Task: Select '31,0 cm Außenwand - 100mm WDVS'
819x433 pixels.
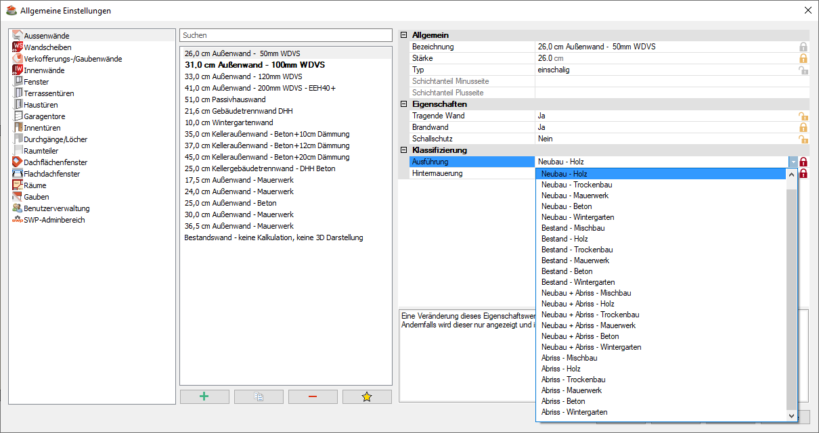Action: 254,65
